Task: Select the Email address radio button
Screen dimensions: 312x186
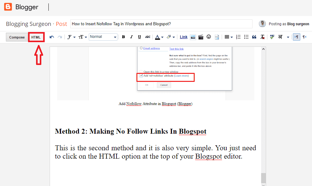Action: click(x=141, y=48)
